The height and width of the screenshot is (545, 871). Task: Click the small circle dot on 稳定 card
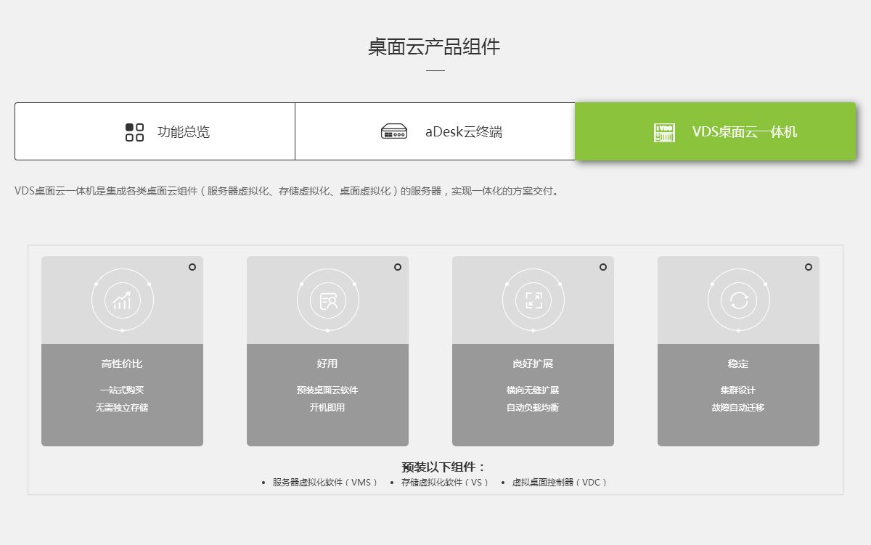tap(809, 267)
